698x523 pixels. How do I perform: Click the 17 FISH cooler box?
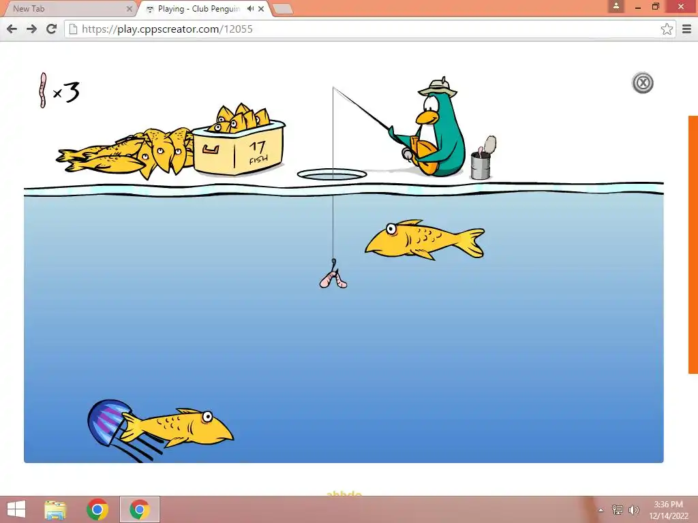(x=239, y=149)
